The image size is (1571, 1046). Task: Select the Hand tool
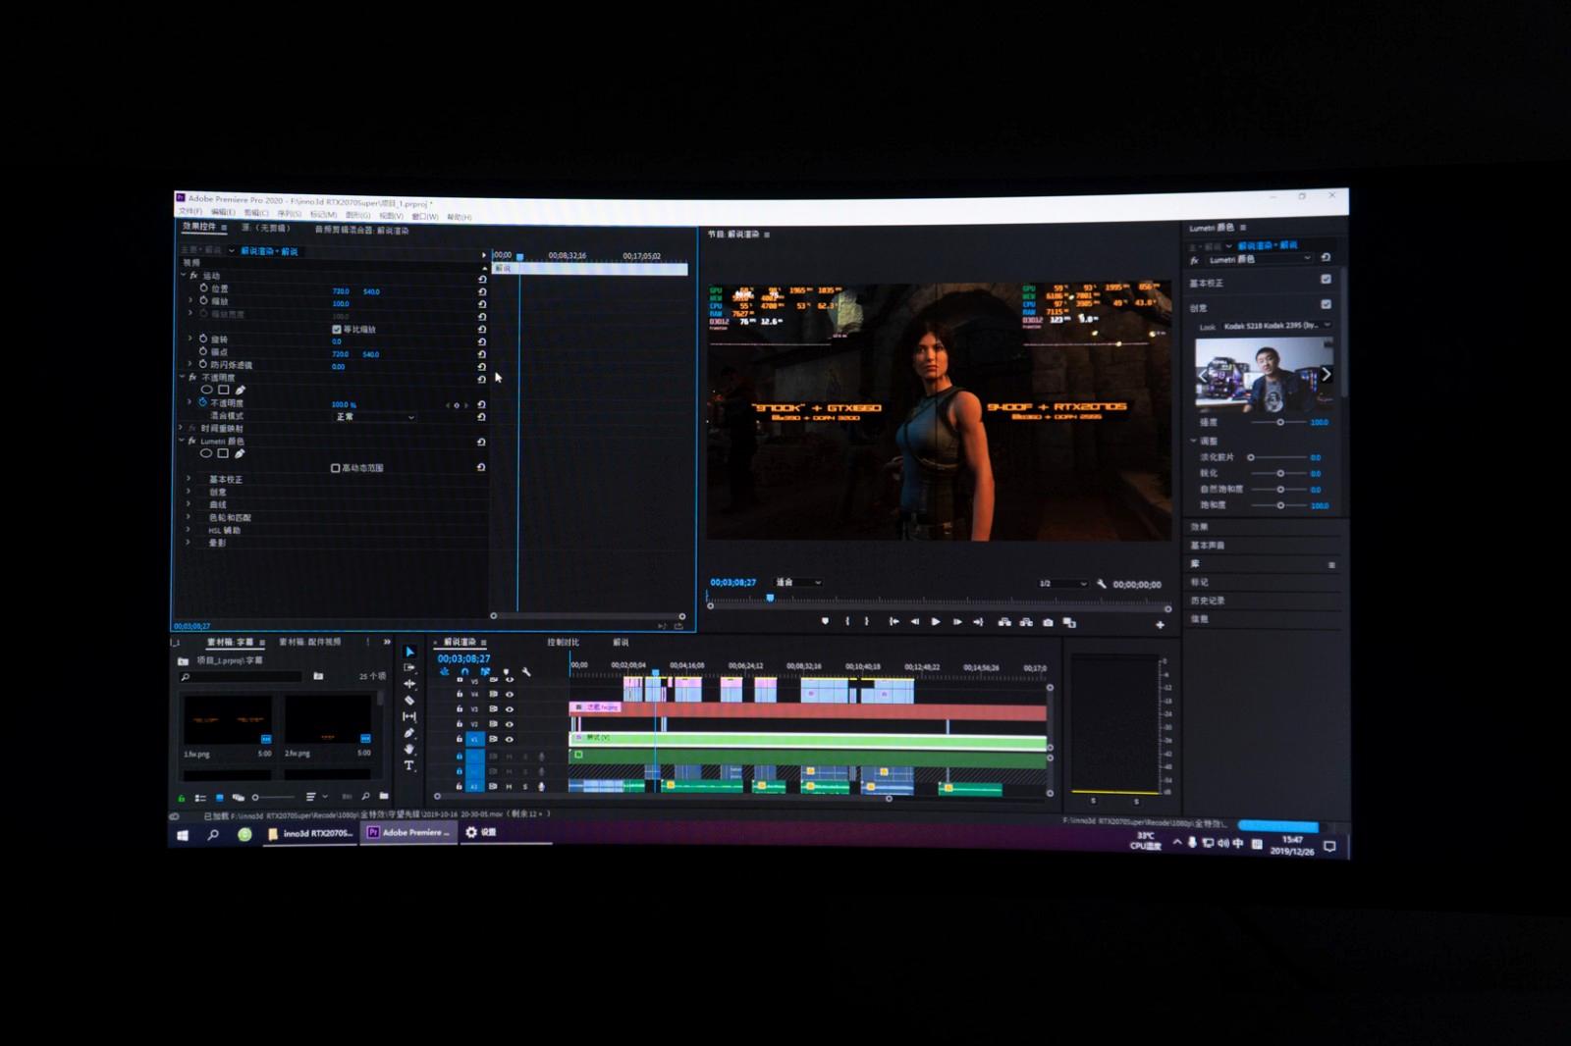click(x=410, y=750)
